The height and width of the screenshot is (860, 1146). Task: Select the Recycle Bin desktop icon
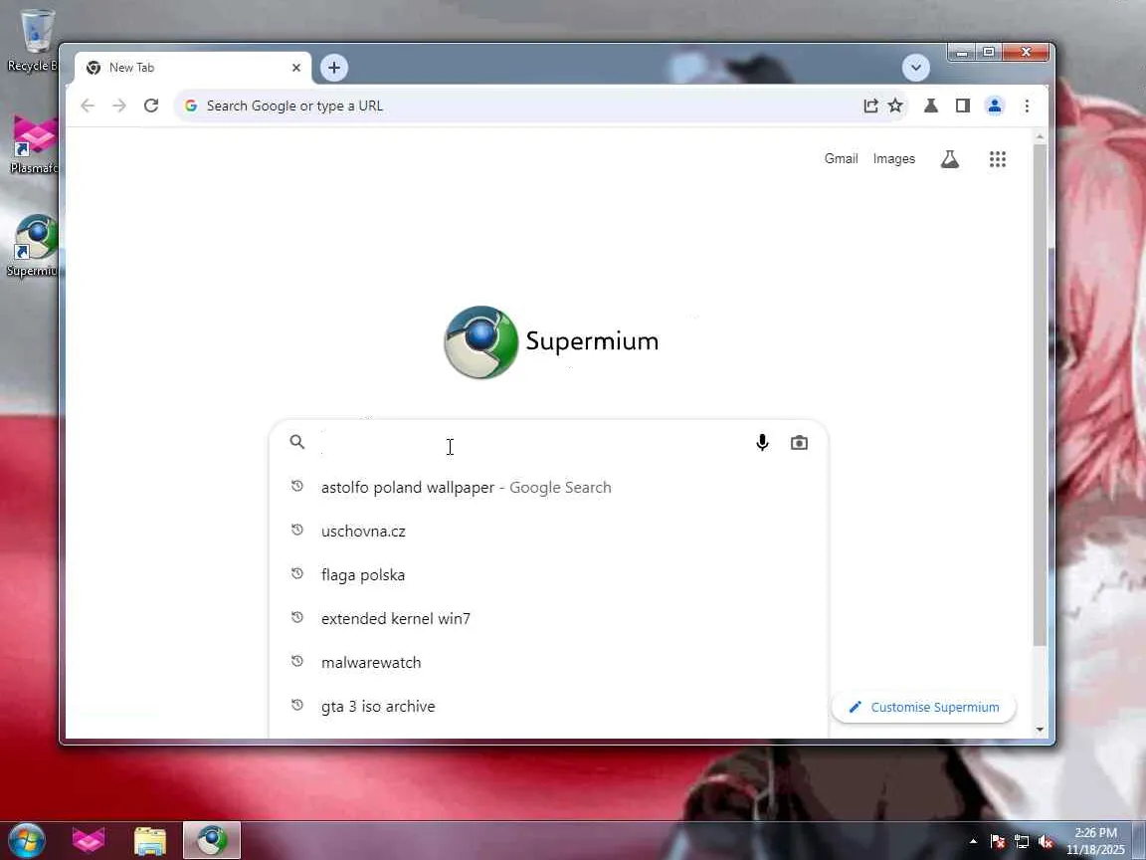pyautogui.click(x=34, y=41)
